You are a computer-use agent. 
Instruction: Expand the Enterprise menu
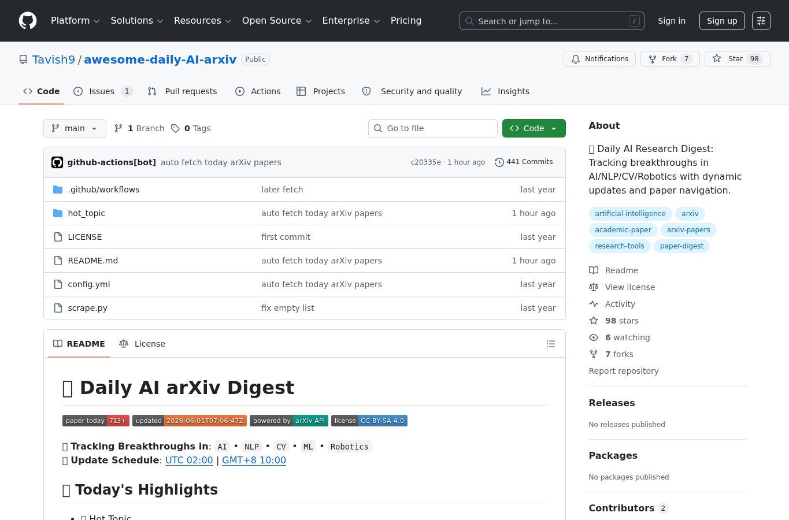[351, 21]
